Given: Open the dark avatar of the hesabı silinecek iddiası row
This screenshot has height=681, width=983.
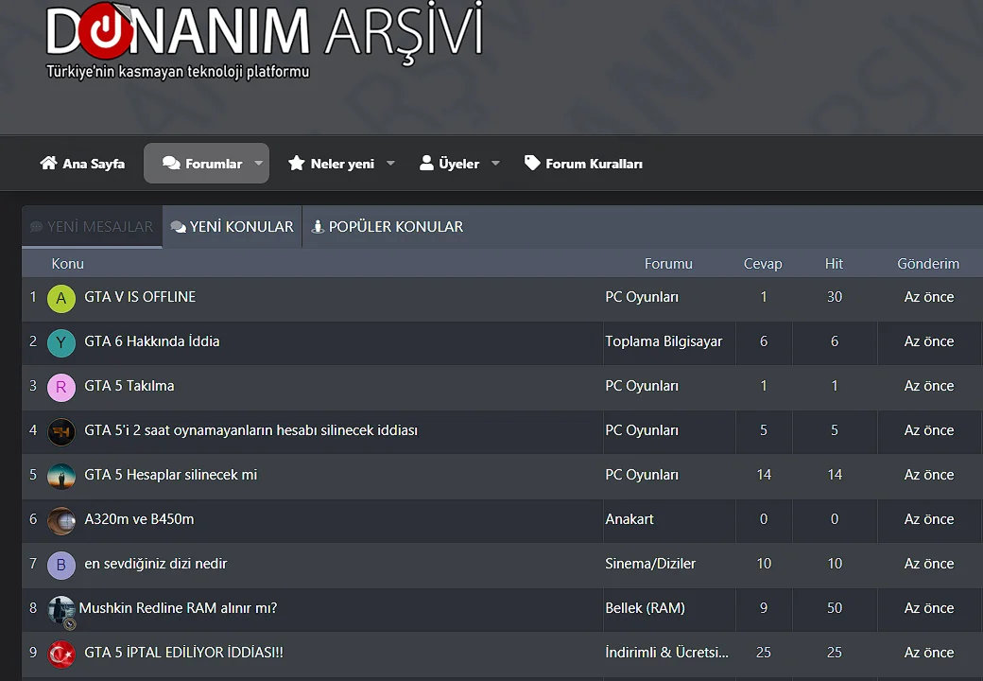Looking at the screenshot, I should [61, 431].
